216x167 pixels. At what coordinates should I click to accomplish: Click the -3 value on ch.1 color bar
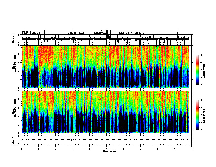(x=201, y=55)
